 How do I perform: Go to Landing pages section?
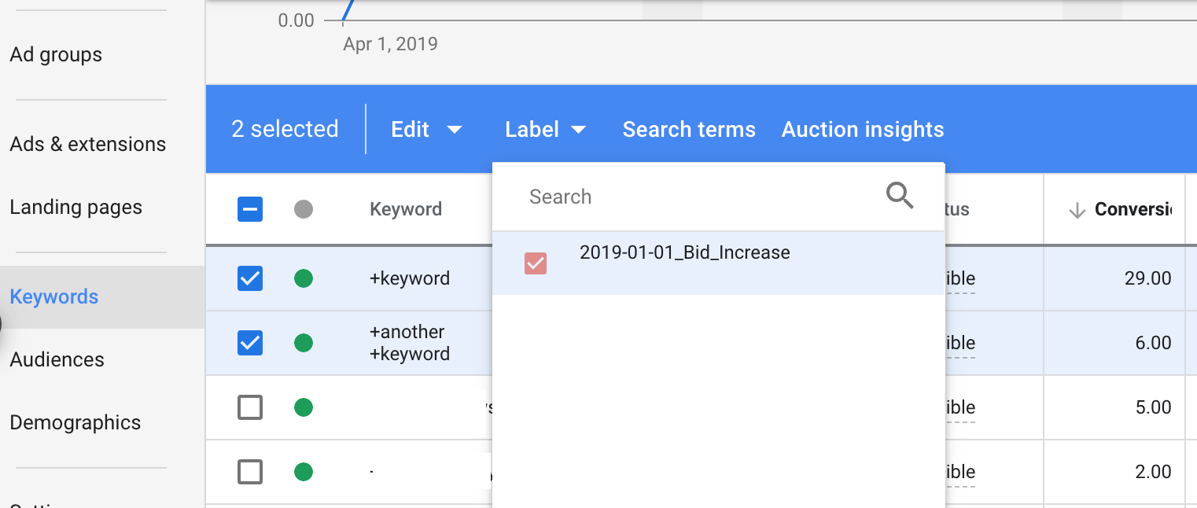coord(76,208)
